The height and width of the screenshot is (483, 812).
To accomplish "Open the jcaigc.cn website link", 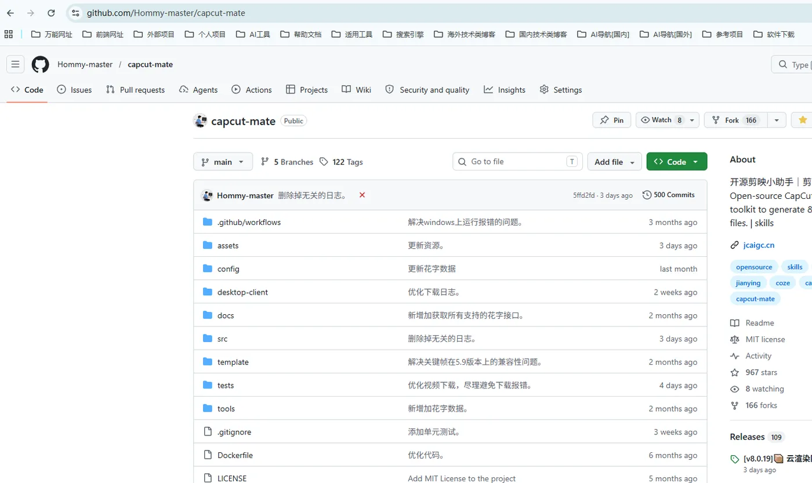I will tap(759, 245).
